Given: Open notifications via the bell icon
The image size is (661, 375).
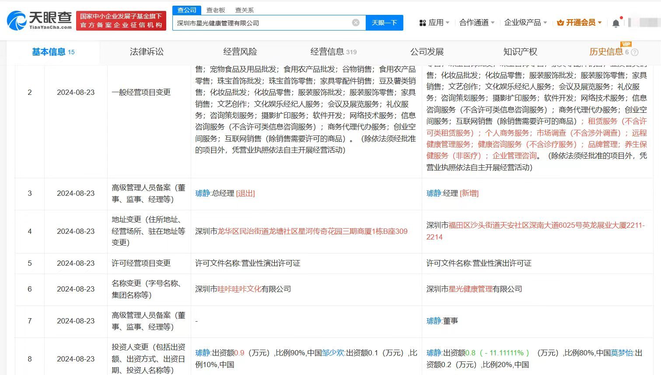Looking at the screenshot, I should (617, 22).
